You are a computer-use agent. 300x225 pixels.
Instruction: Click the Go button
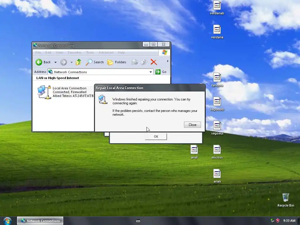click(161, 72)
